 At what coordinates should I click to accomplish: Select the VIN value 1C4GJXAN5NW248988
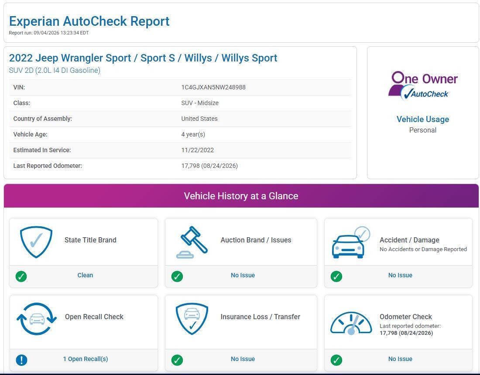click(x=213, y=87)
